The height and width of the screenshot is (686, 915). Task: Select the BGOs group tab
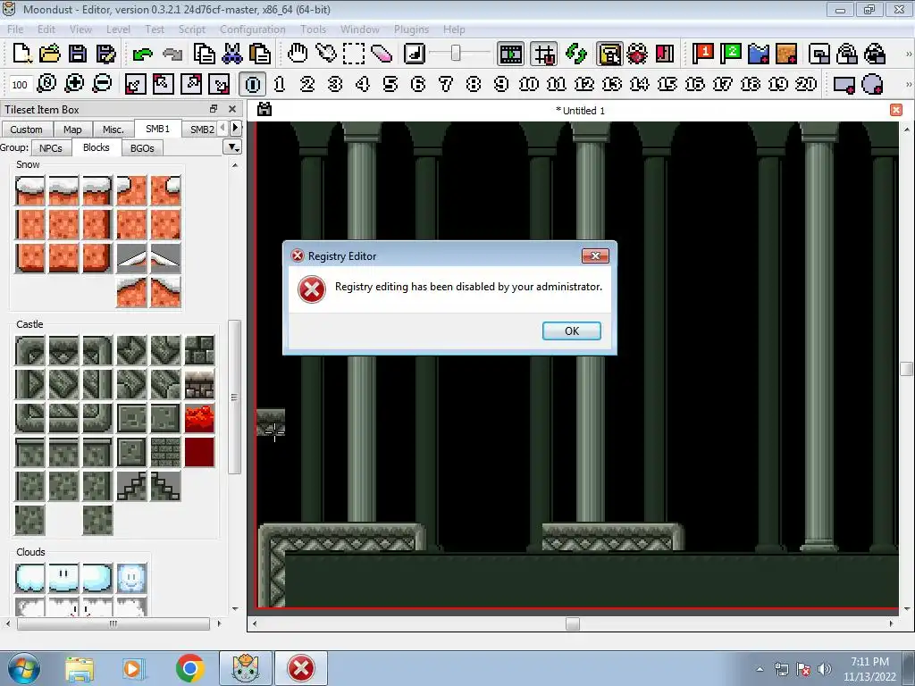click(x=142, y=148)
